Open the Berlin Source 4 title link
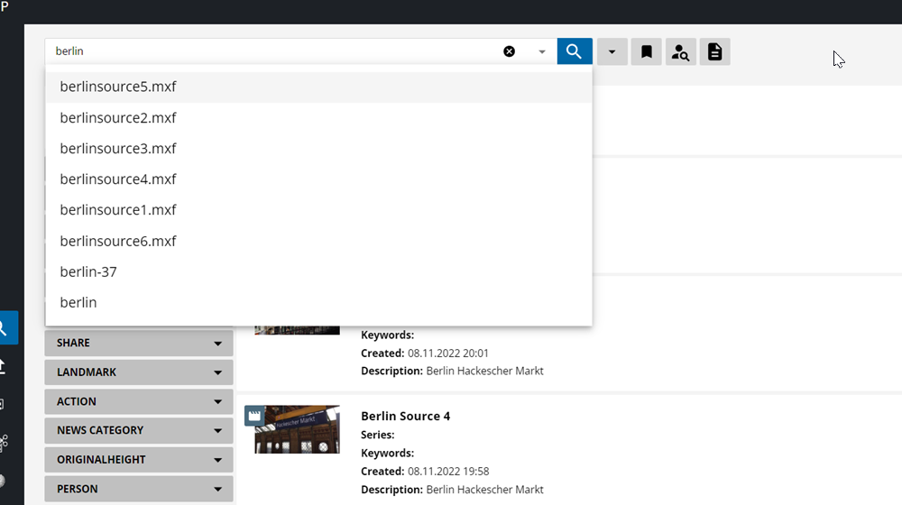The width and height of the screenshot is (902, 505). [x=405, y=416]
